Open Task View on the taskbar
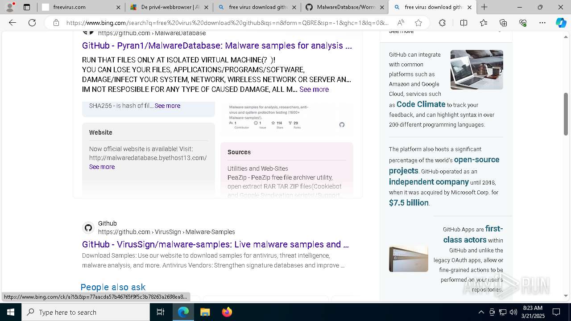 [161, 312]
